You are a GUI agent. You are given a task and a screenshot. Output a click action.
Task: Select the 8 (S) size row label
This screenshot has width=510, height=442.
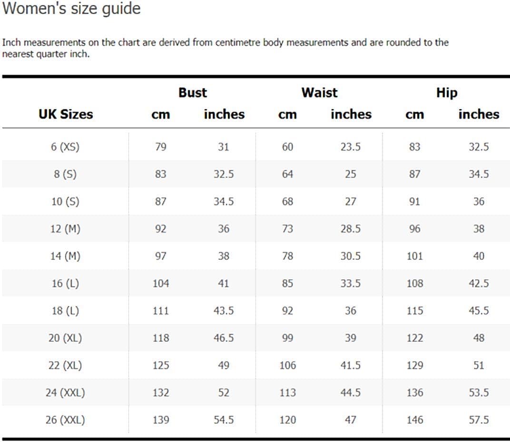tap(65, 174)
